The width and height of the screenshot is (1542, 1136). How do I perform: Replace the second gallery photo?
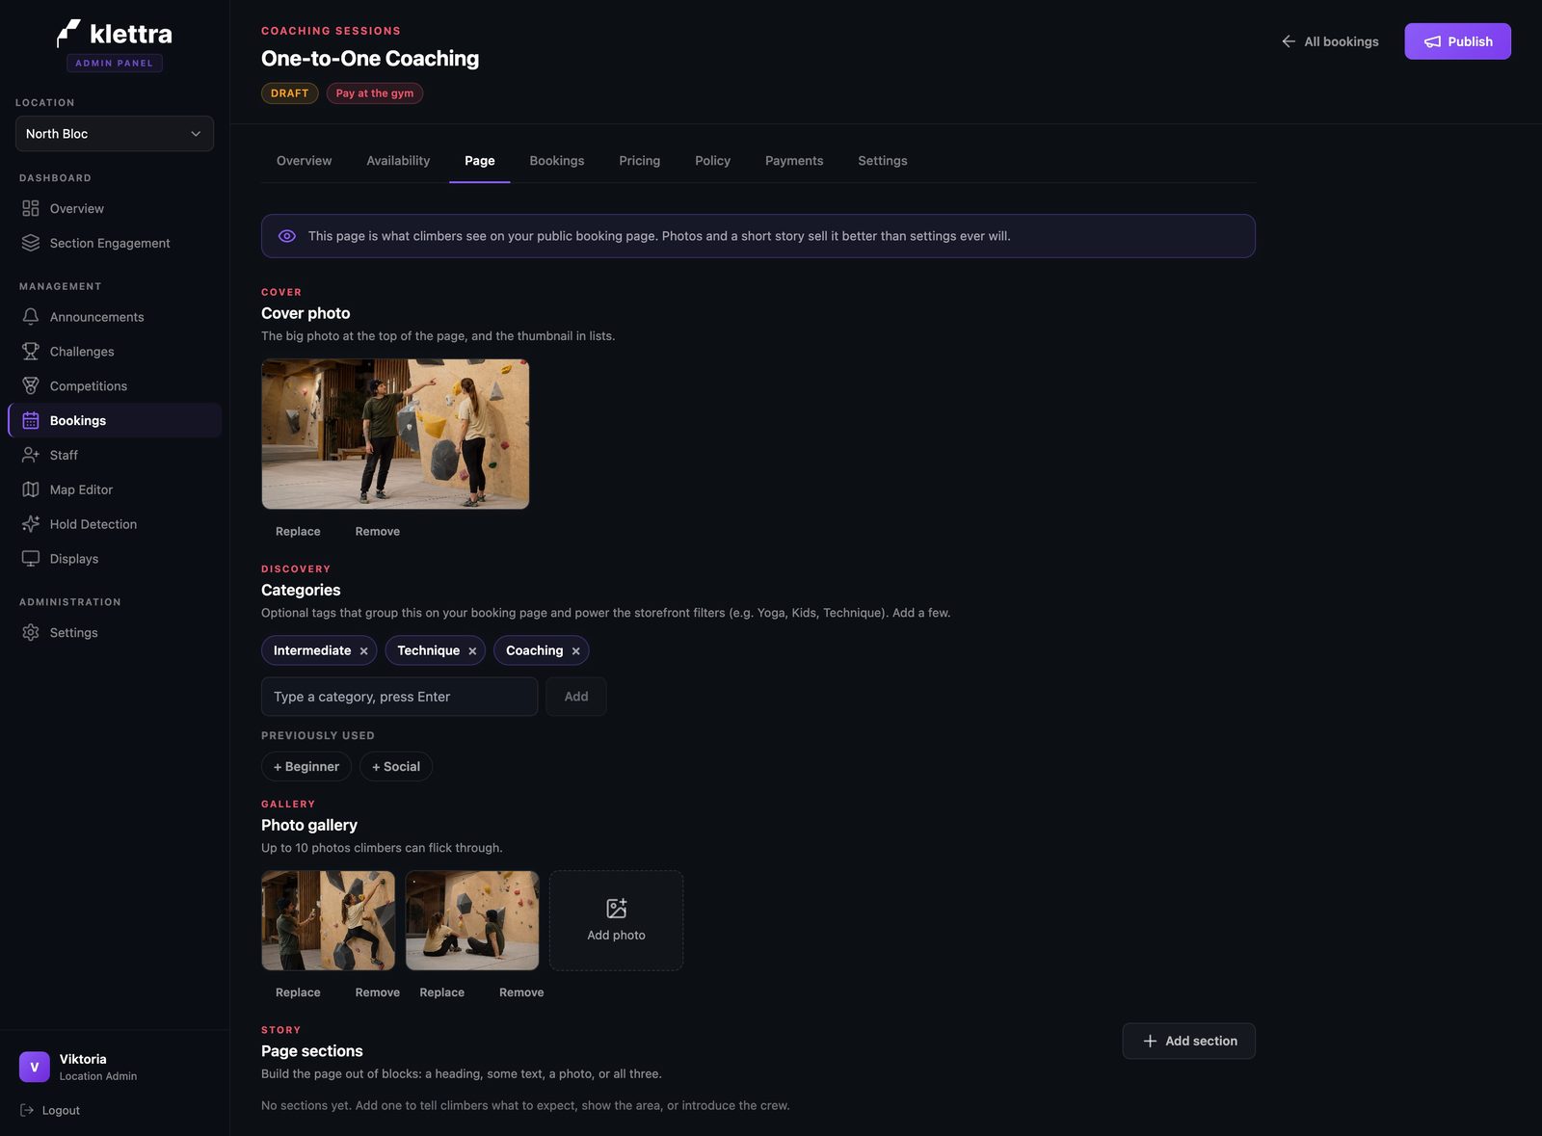click(442, 992)
